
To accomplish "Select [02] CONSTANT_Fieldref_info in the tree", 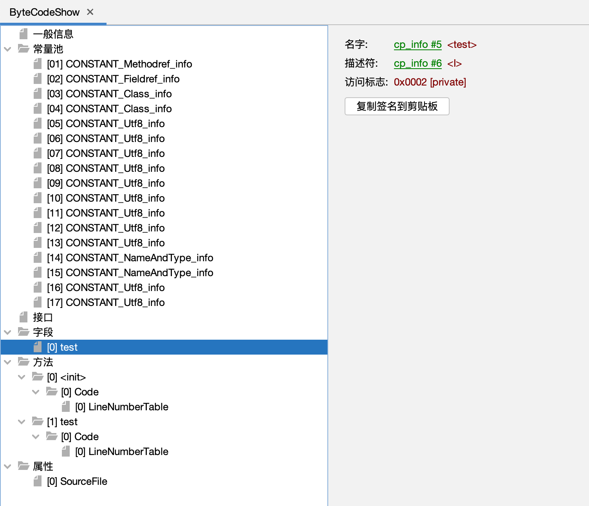I will tap(113, 79).
